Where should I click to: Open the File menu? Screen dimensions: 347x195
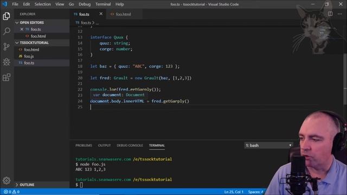click(15, 4)
